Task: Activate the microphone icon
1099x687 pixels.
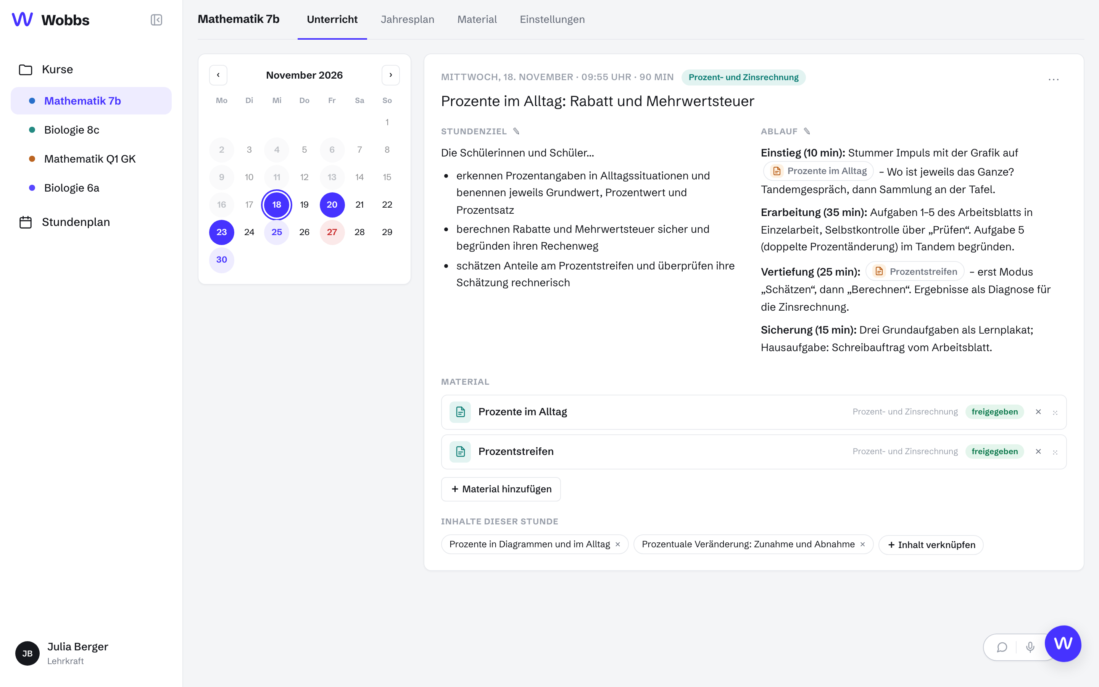Action: coord(1030,647)
